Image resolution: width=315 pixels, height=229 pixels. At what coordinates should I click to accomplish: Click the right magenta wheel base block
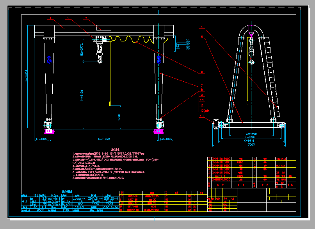[159, 132]
